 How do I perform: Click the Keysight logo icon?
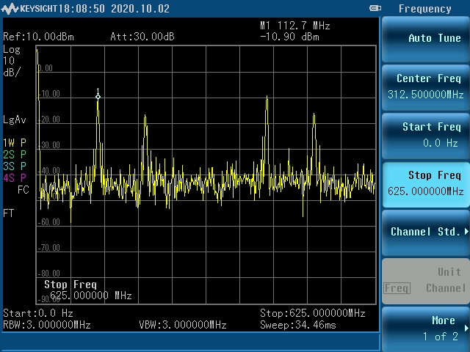coord(10,8)
